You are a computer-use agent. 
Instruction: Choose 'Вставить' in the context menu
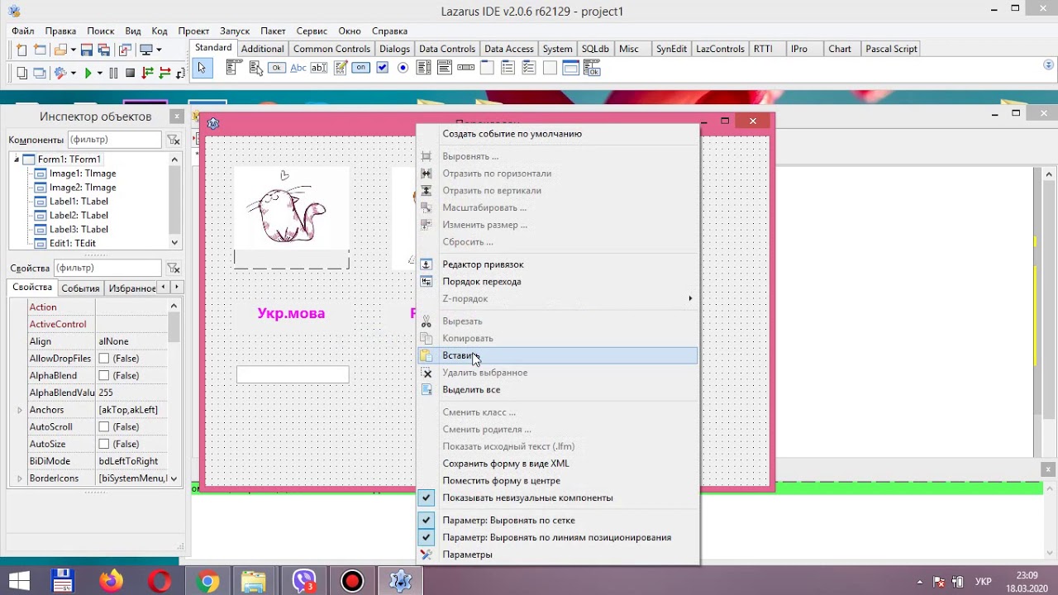(558, 356)
